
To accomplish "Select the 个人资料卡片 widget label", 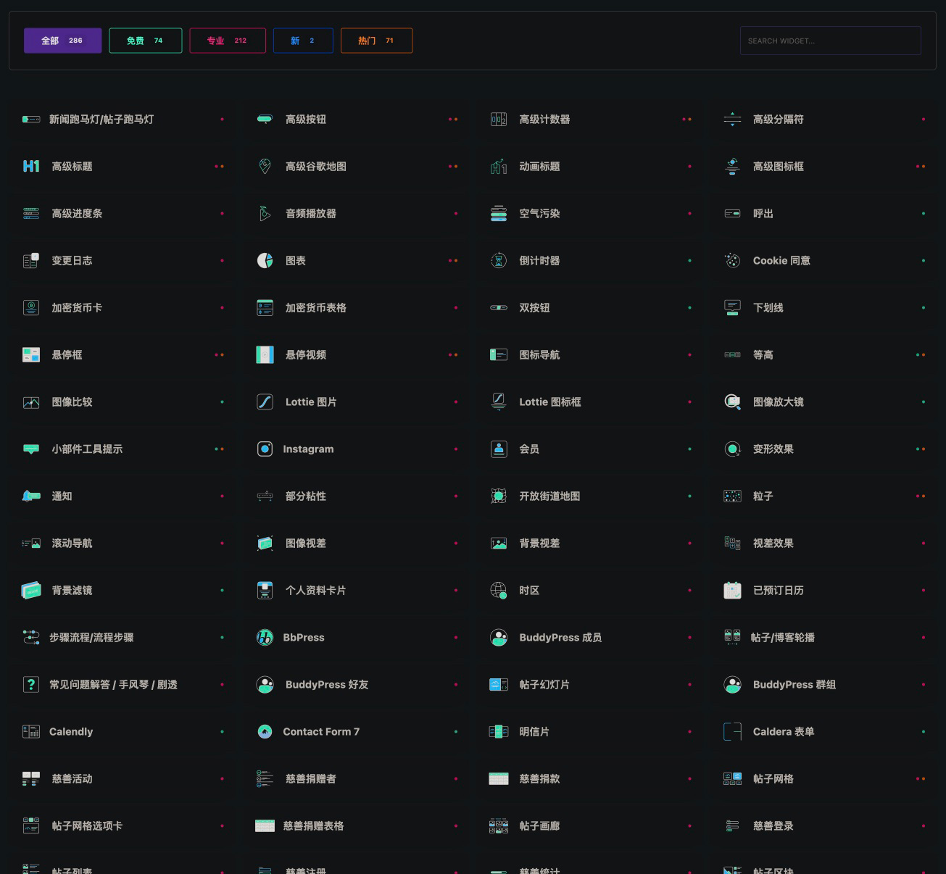I will pos(316,590).
